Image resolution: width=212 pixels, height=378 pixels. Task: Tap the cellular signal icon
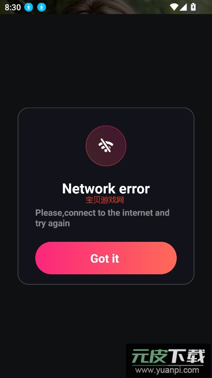point(183,7)
